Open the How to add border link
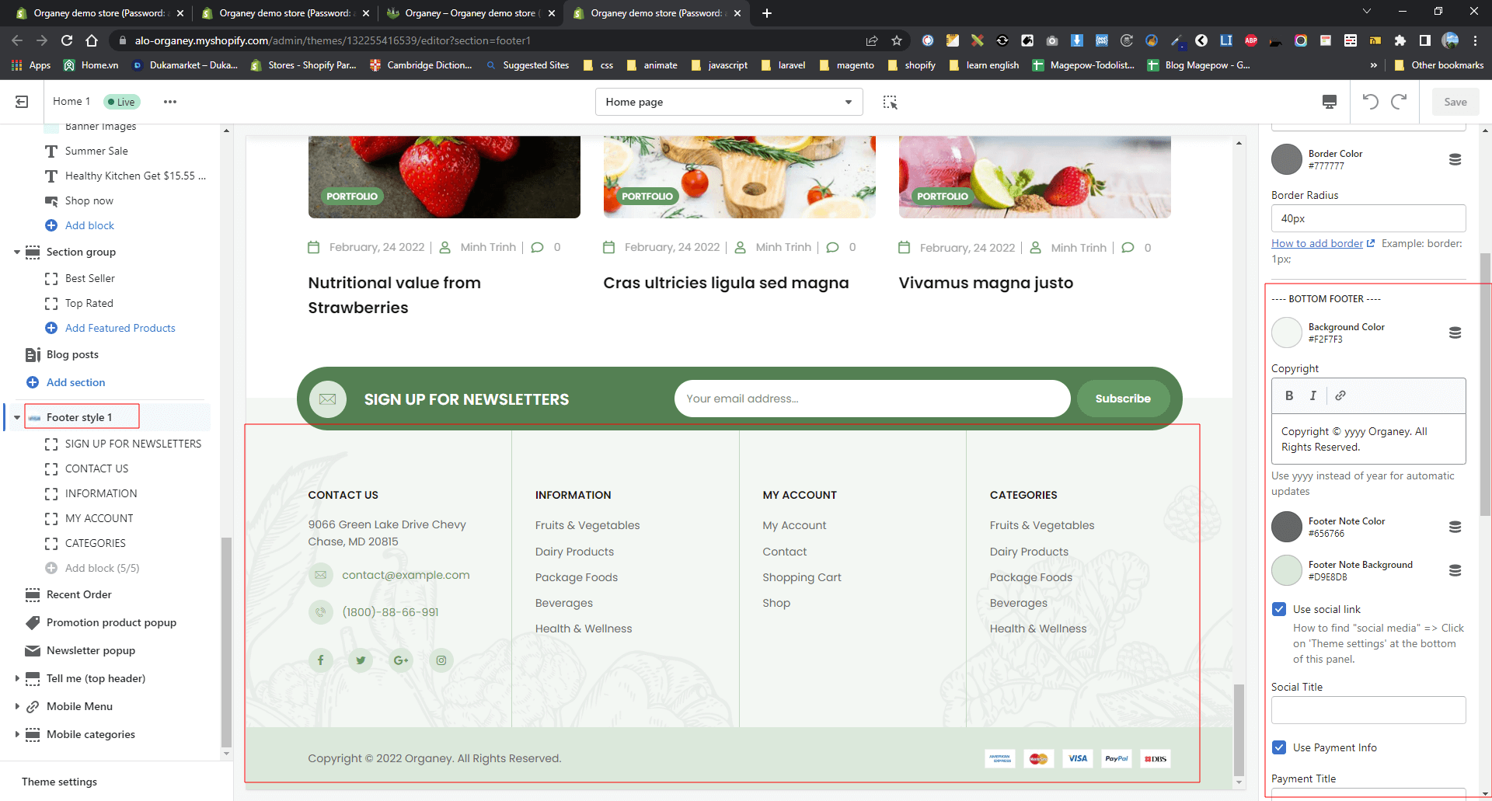 pyautogui.click(x=1317, y=243)
